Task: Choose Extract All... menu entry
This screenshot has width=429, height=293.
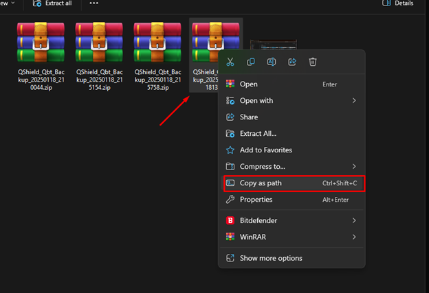Action: tap(291, 134)
